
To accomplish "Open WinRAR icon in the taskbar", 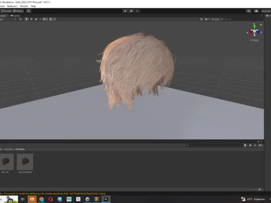I will (x=97, y=199).
